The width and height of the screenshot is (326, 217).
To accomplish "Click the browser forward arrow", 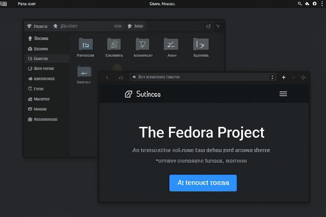I will click(x=294, y=77).
